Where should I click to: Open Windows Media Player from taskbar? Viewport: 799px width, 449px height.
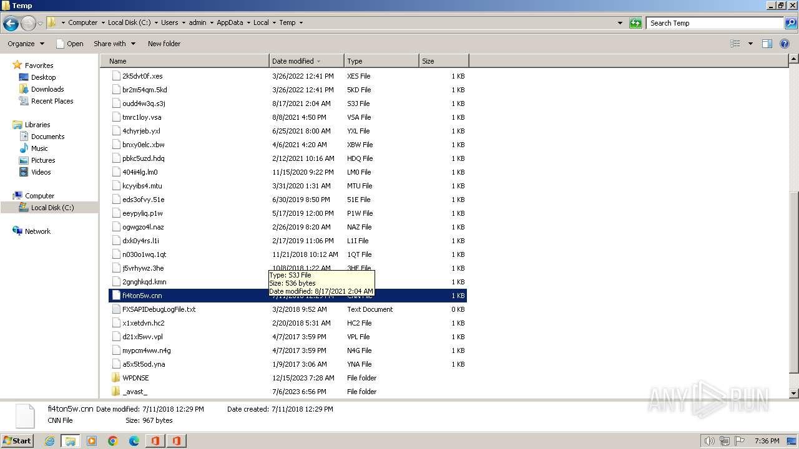click(92, 441)
